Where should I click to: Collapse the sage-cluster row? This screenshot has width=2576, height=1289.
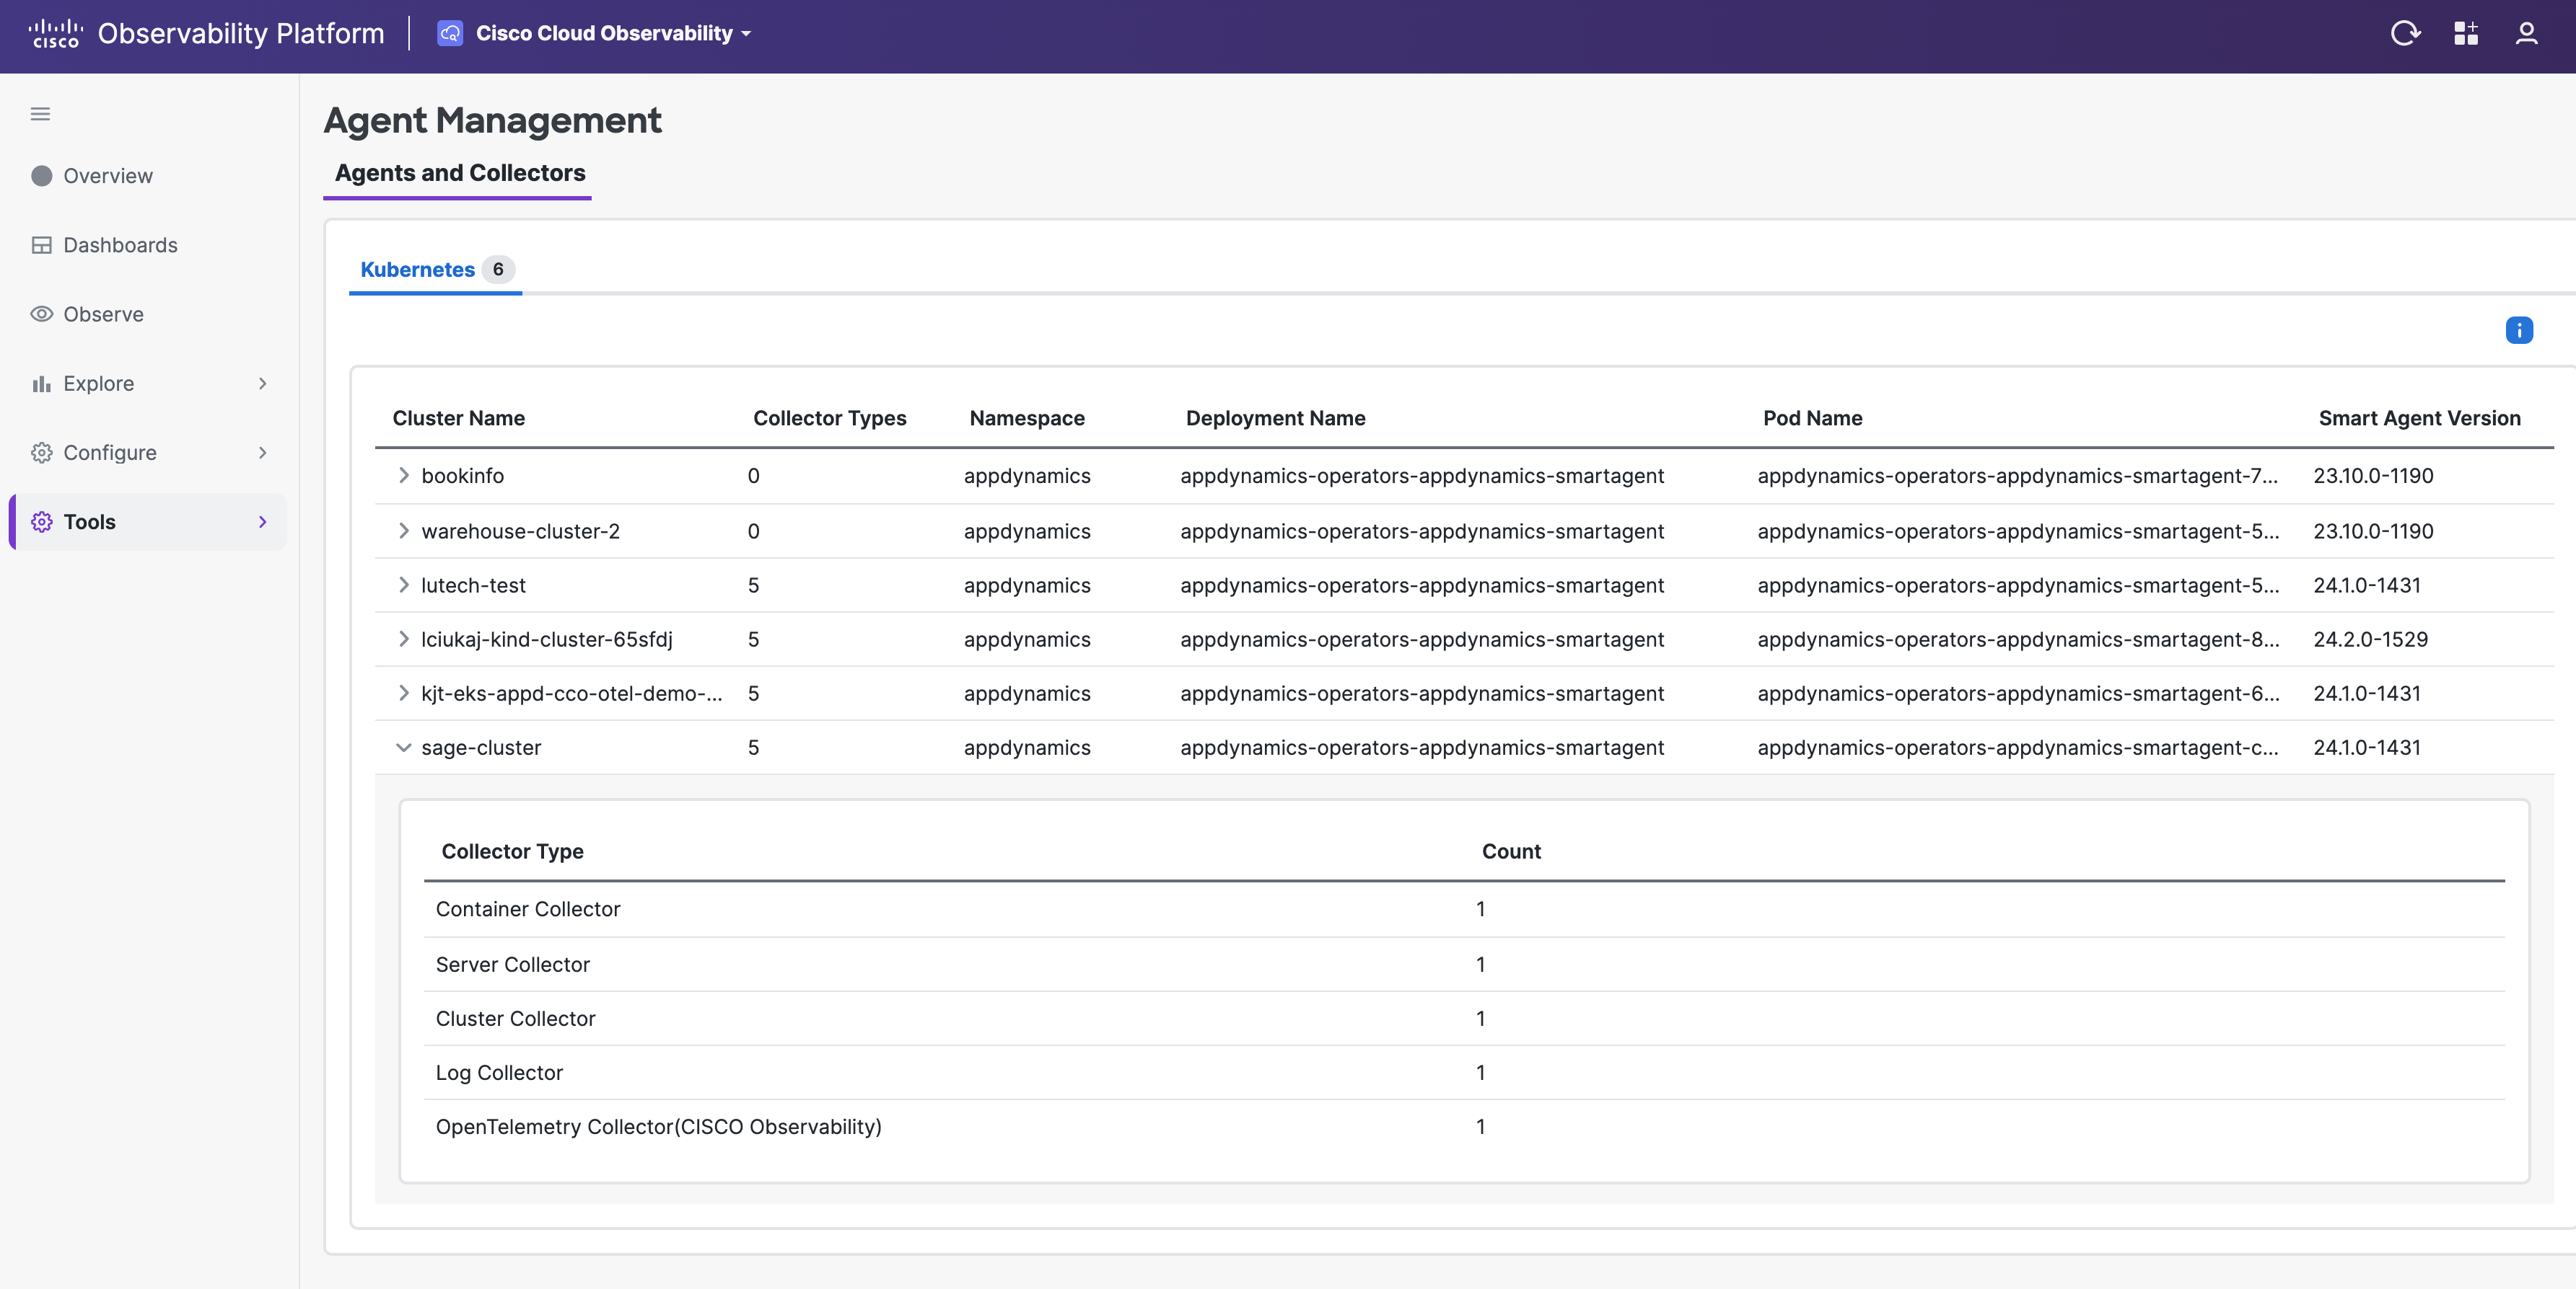[x=404, y=748]
